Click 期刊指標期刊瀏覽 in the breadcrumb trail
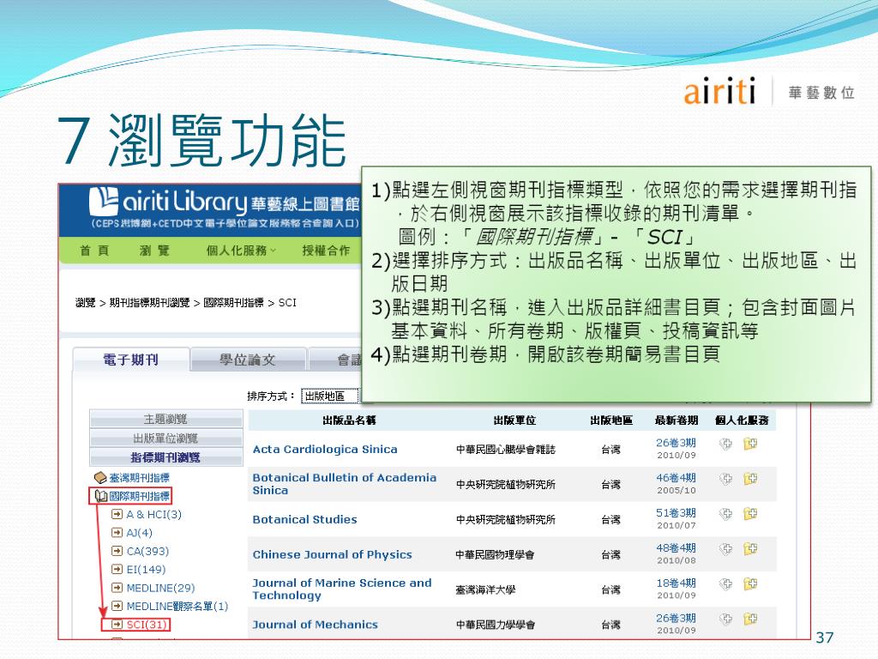The height and width of the screenshot is (659, 878). point(149,303)
